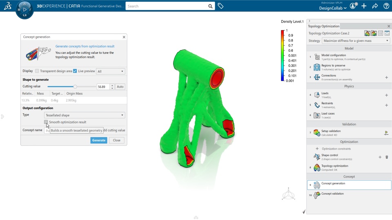Open Restraints step icon
392x220 pixels.
317,105
